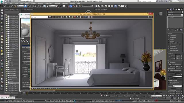This screenshot has width=184, height=103.
Task: Click save image icon in V-Ray frame buffer
Action: click(67, 17)
